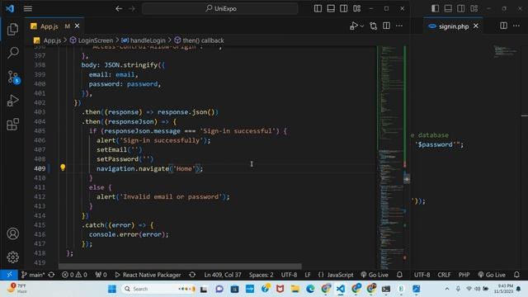Open problems errors and warnings counter
528x297 pixels.
coord(74,275)
